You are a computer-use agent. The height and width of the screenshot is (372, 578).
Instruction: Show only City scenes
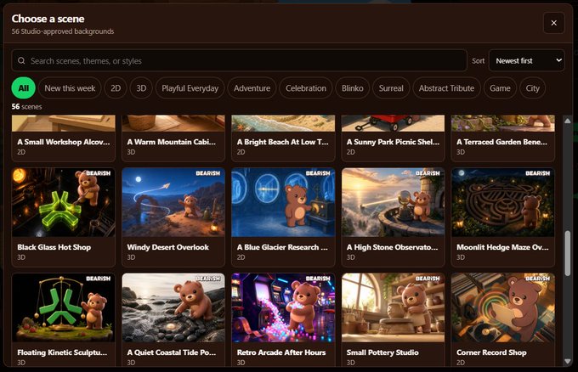[x=532, y=88]
